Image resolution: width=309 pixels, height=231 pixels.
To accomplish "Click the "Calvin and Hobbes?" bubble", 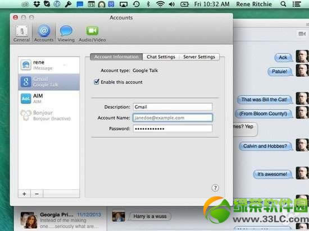I will pos(265,146).
